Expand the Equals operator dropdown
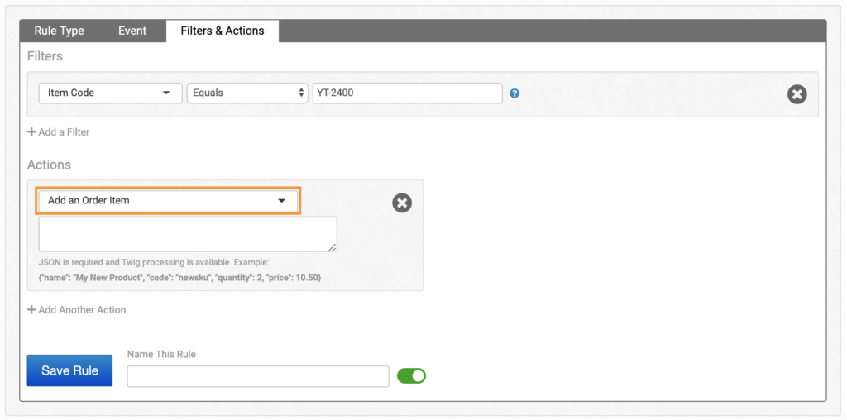The image size is (847, 420). 247,93
